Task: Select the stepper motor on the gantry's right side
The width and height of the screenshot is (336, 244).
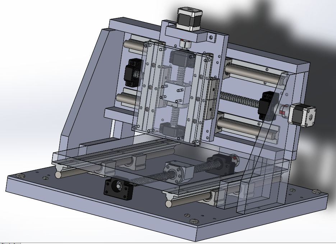Action: [x=303, y=115]
